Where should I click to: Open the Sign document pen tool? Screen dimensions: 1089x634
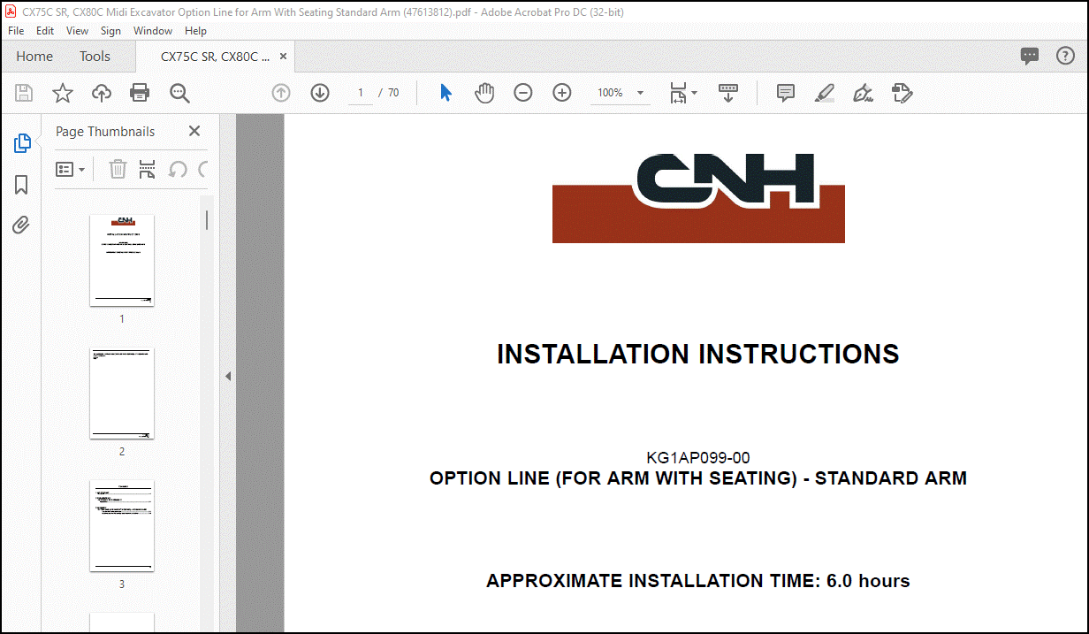click(864, 93)
